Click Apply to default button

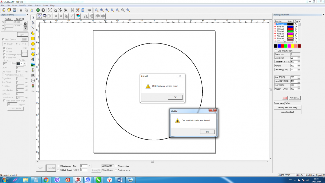288,112
